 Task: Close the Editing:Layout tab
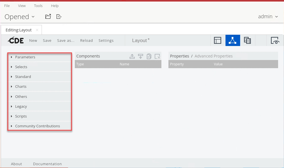[x=37, y=30]
